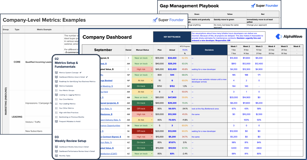Click the checklist icon beside Your Metric Groups
Viewport: 307px width, 160px height.
(x=56, y=90)
